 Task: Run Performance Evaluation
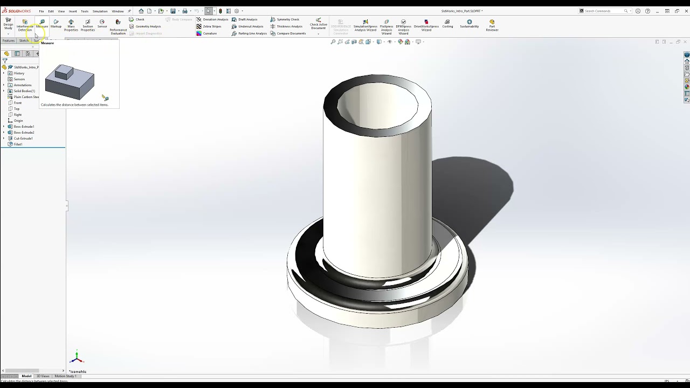click(x=118, y=27)
